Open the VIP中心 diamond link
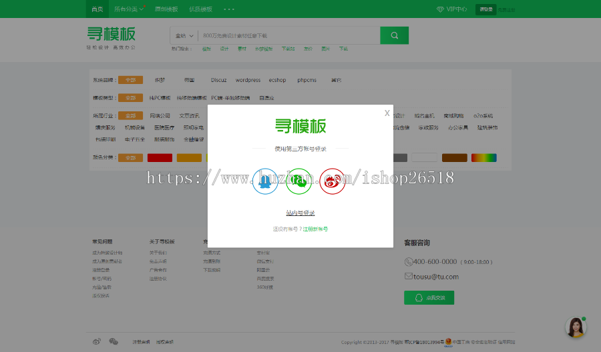Viewport: 601px width, 352px height. point(452,9)
